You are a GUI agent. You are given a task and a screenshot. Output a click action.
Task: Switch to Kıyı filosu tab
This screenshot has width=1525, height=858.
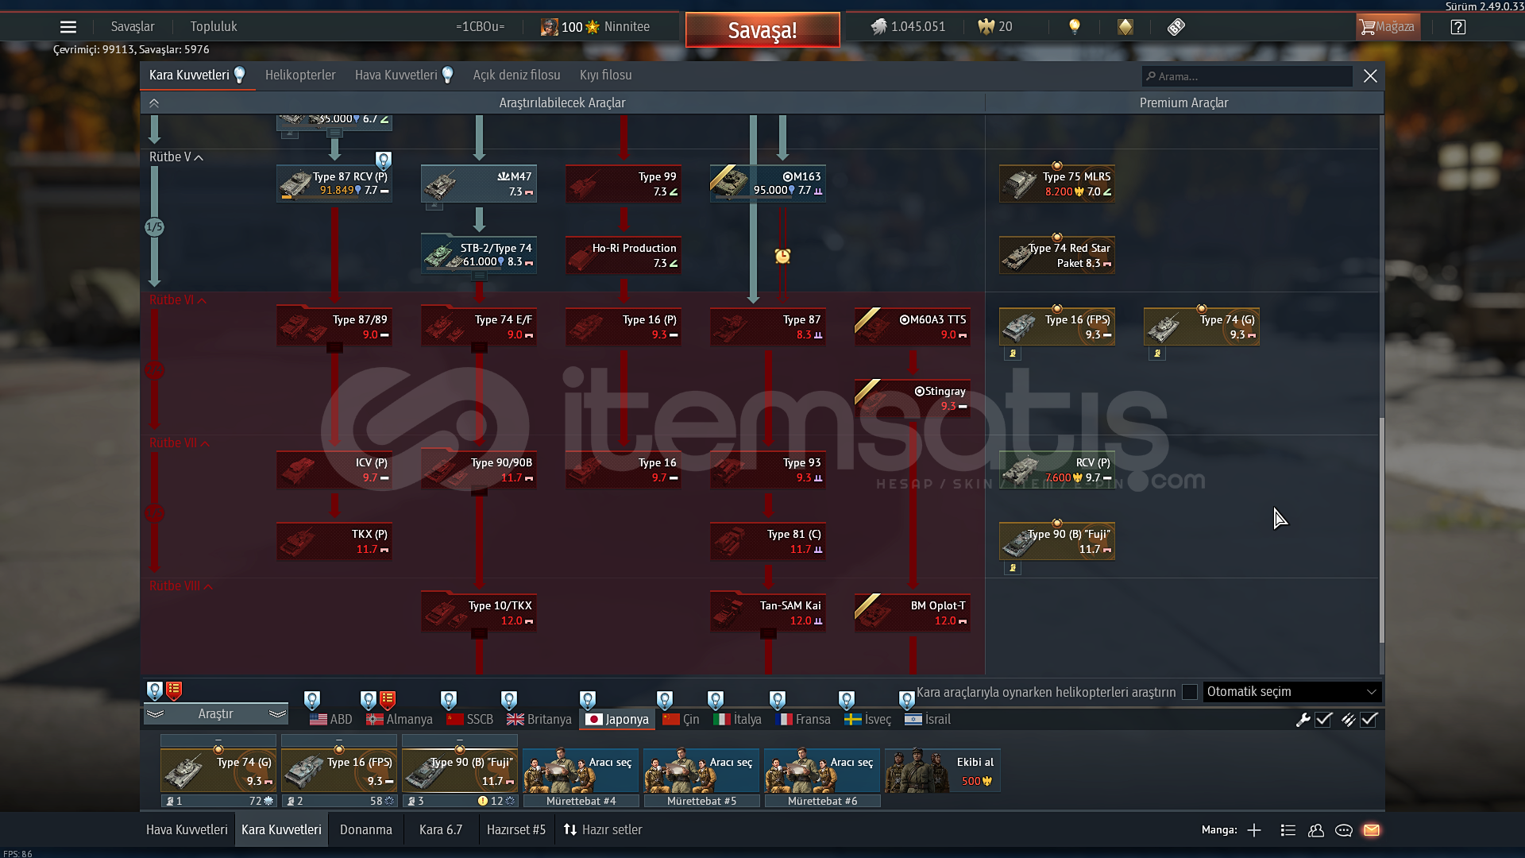pos(605,75)
